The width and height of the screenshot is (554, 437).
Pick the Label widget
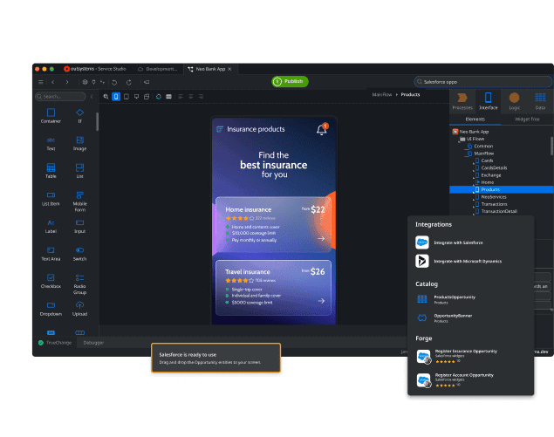[x=51, y=226]
